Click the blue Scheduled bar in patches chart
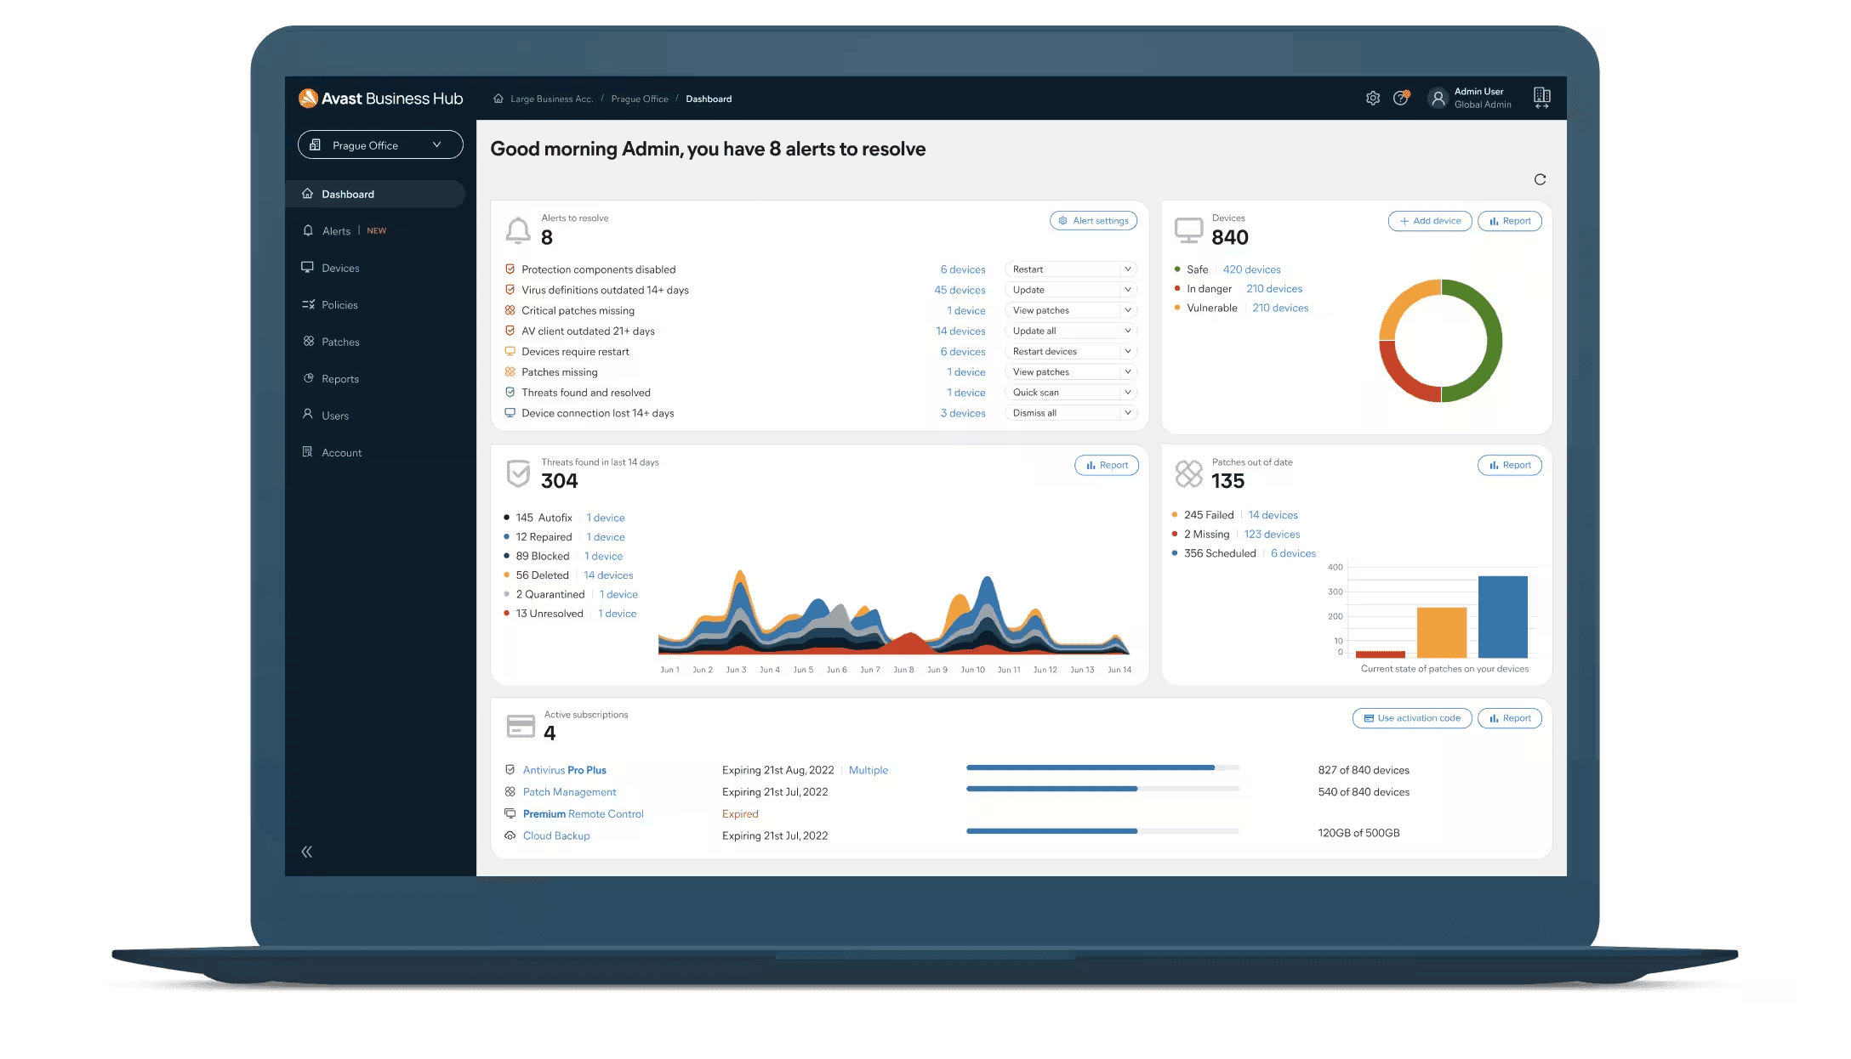Screen dimensions: 1851x1059 tap(1503, 617)
